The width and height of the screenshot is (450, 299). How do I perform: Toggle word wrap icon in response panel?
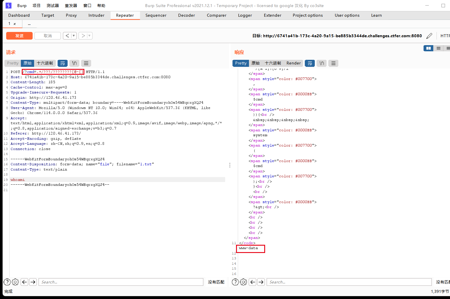tap(310, 63)
